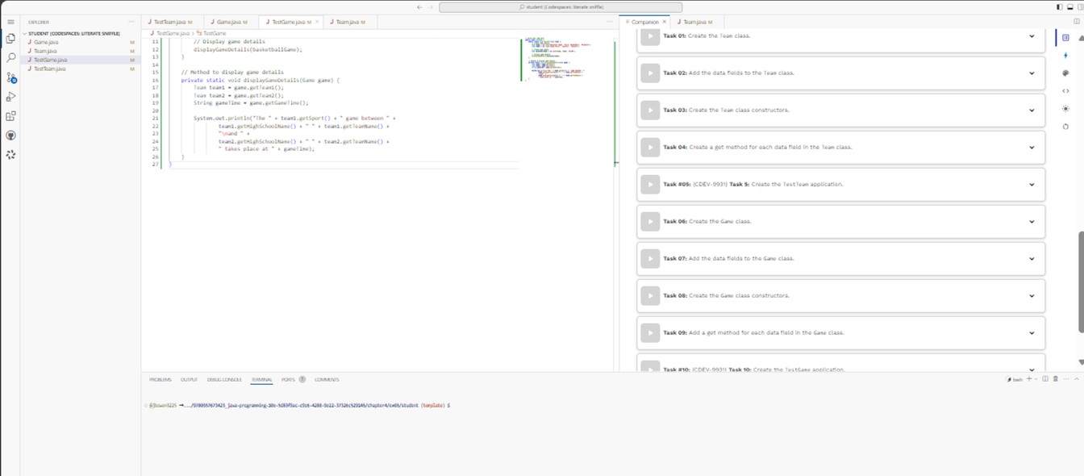Click the split editor icon above the Companion panel
The image size is (1084, 476).
click(x=1076, y=21)
